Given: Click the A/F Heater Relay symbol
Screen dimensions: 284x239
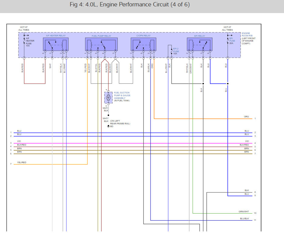Looking at the screenshot, I should pyautogui.click(x=56, y=44).
